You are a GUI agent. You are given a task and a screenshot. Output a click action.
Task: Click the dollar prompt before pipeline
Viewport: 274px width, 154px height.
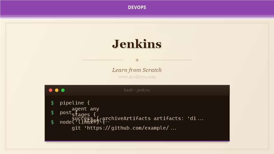52,103
